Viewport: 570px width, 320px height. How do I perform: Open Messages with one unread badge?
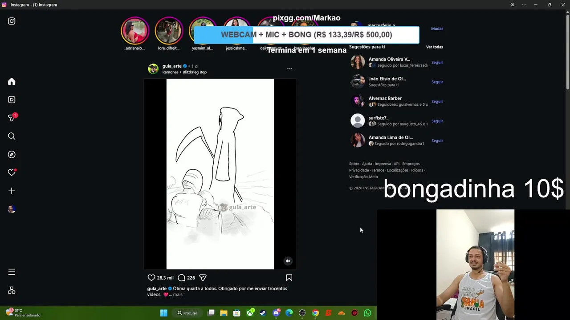coord(12,117)
